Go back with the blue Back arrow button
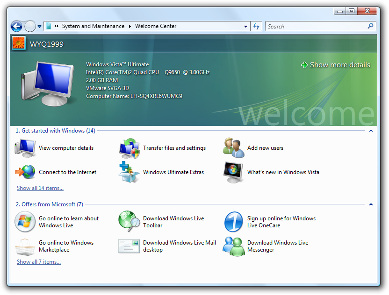389x295 pixels. point(17,26)
